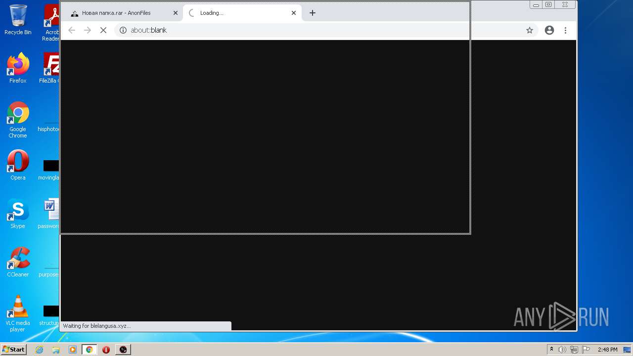Launch Internet Explorer from taskbar
The image size is (633, 356).
[40, 350]
